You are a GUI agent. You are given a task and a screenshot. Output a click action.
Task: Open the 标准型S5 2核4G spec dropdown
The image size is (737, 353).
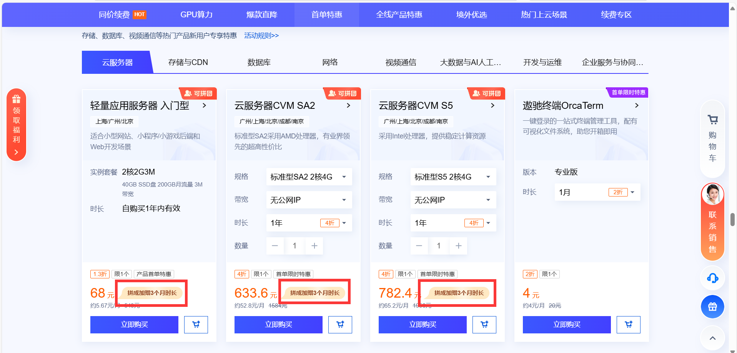[x=453, y=177]
